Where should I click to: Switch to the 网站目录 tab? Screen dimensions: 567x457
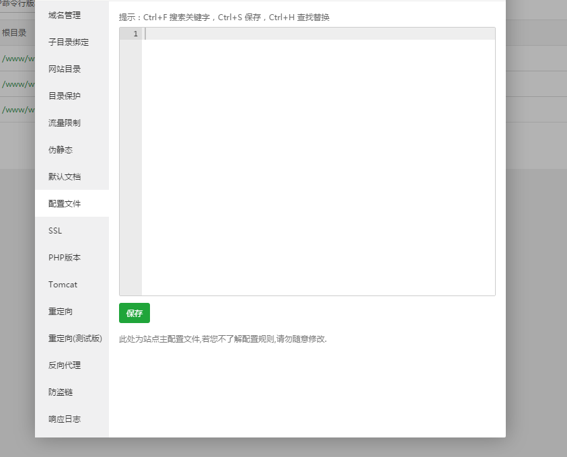click(x=71, y=69)
